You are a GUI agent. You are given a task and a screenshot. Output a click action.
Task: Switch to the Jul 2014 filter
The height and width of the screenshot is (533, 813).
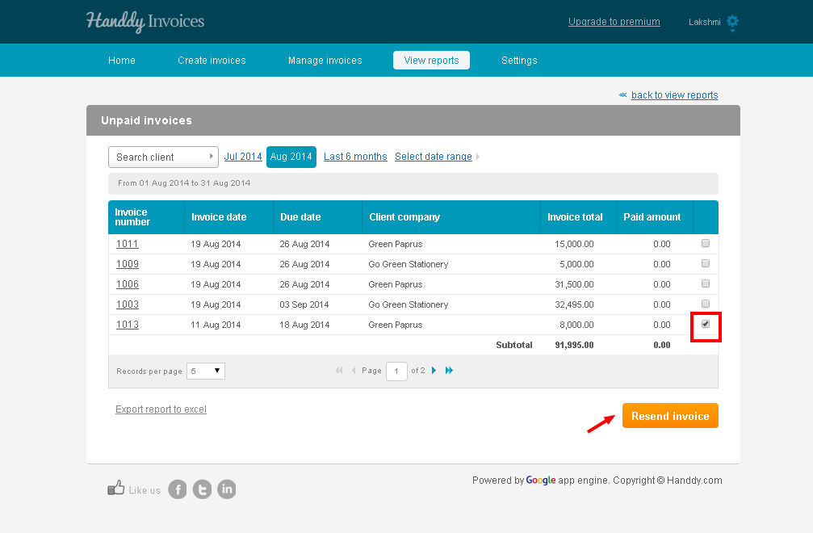pos(243,157)
